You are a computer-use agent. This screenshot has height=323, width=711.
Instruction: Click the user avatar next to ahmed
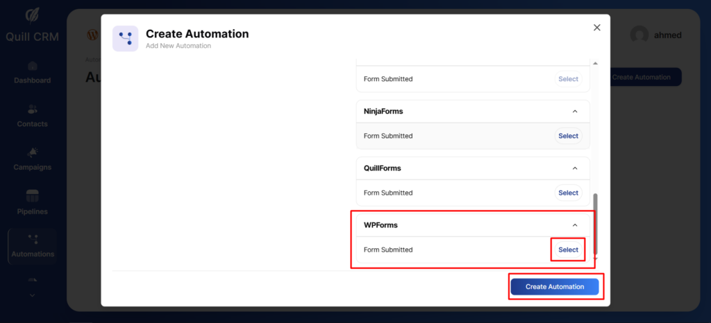pyautogui.click(x=639, y=35)
